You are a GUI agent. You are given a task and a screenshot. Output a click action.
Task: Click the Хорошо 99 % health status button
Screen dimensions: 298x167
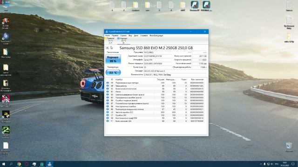(x=113, y=59)
